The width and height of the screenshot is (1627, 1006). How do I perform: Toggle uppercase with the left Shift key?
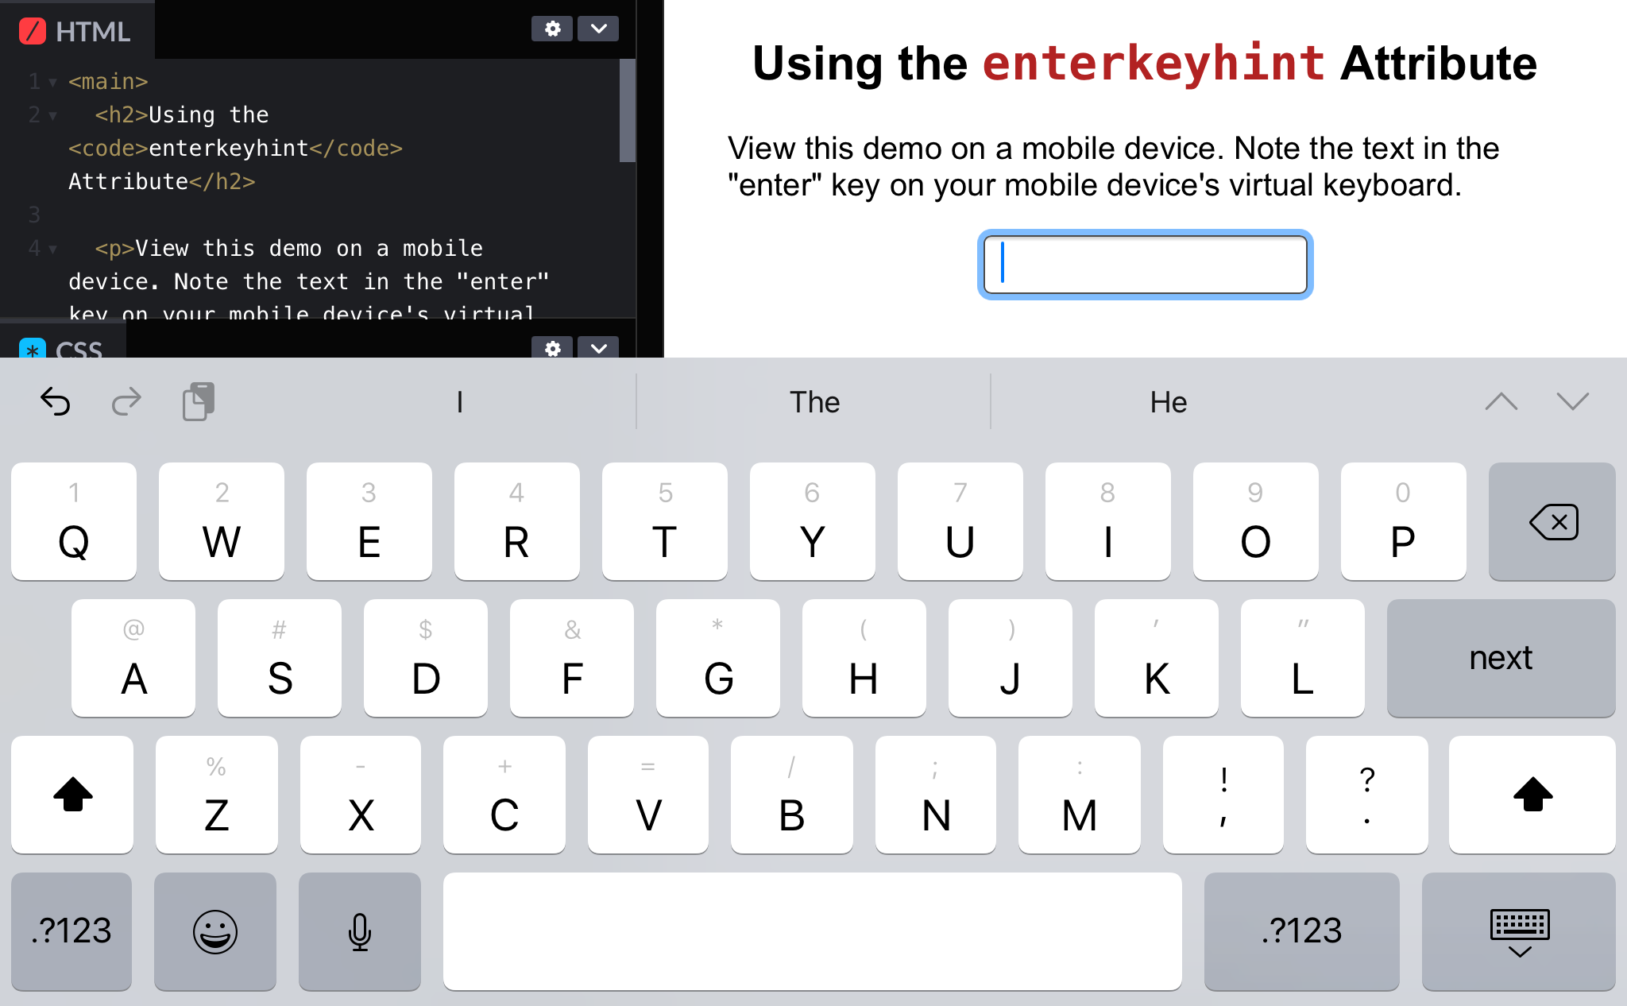click(x=72, y=795)
